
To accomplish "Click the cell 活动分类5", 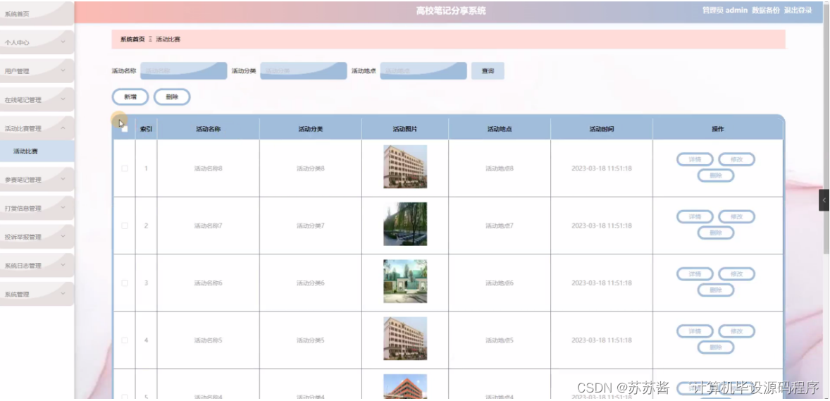I will 310,340.
